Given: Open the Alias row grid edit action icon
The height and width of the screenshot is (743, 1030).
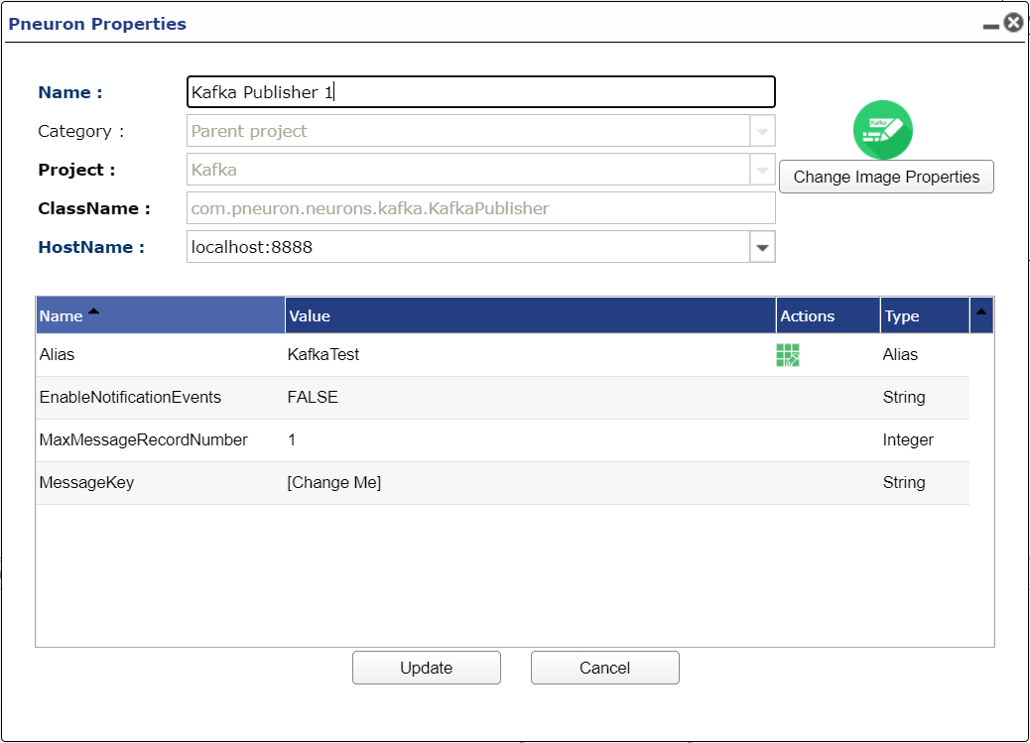Looking at the screenshot, I should (788, 355).
